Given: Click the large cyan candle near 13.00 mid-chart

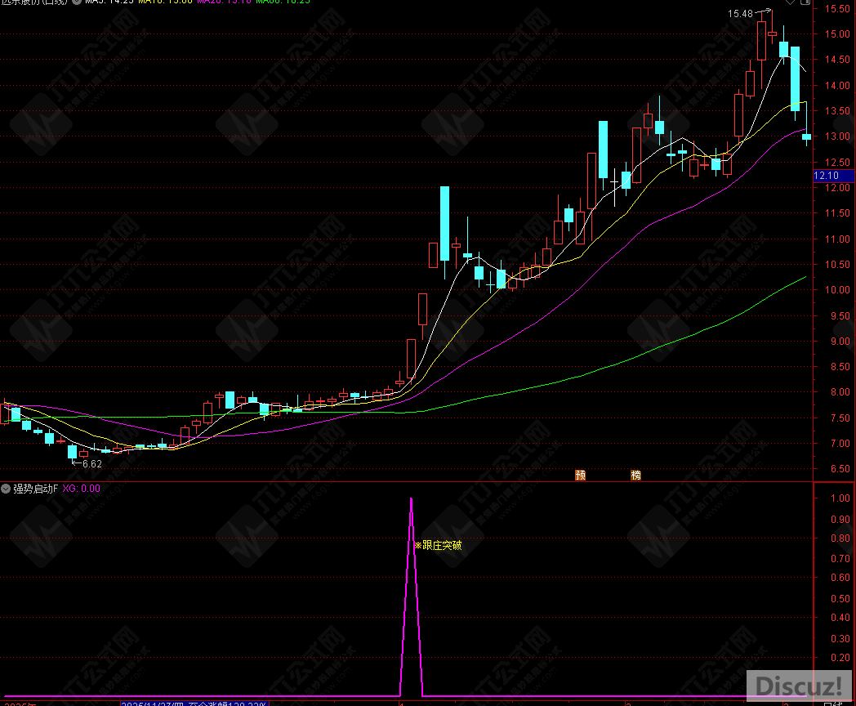Looking at the screenshot, I should (x=603, y=150).
